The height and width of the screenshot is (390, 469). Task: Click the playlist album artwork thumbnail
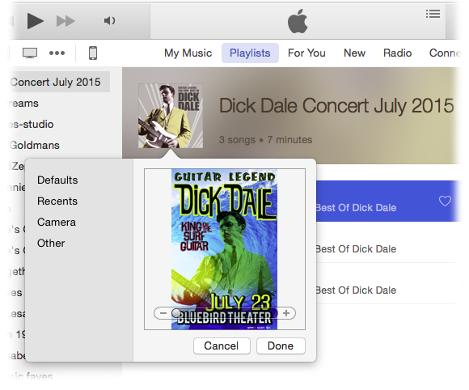tap(171, 116)
